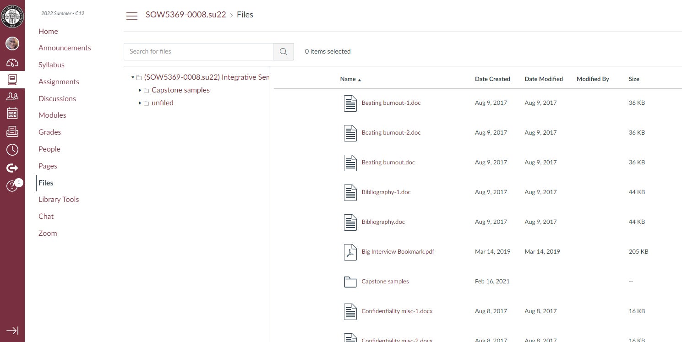Open the Inbox icon
682x342 pixels.
[x=12, y=131]
